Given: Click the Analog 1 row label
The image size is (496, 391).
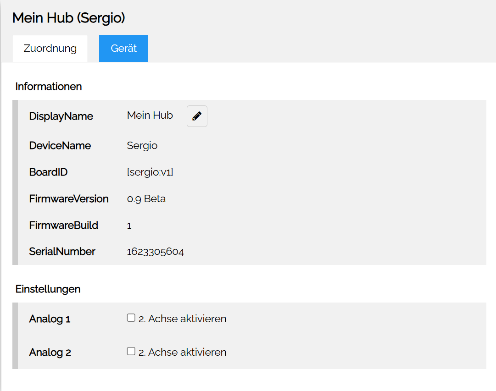Looking at the screenshot, I should point(50,319).
